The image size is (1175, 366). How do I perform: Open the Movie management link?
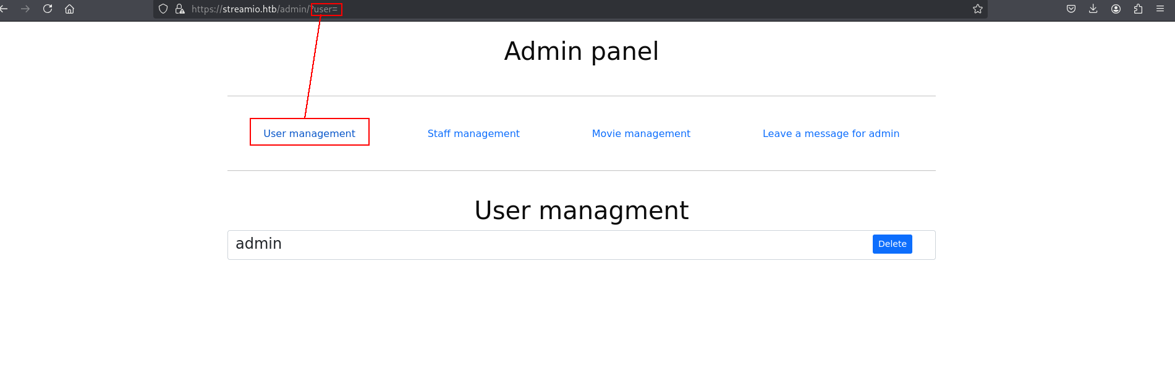point(641,133)
